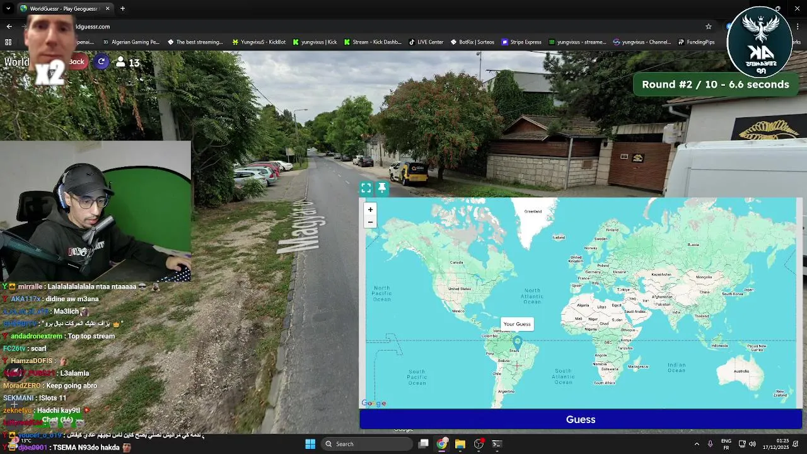Click the map fullscreen expand icon
This screenshot has width=807, height=454.
point(366,188)
